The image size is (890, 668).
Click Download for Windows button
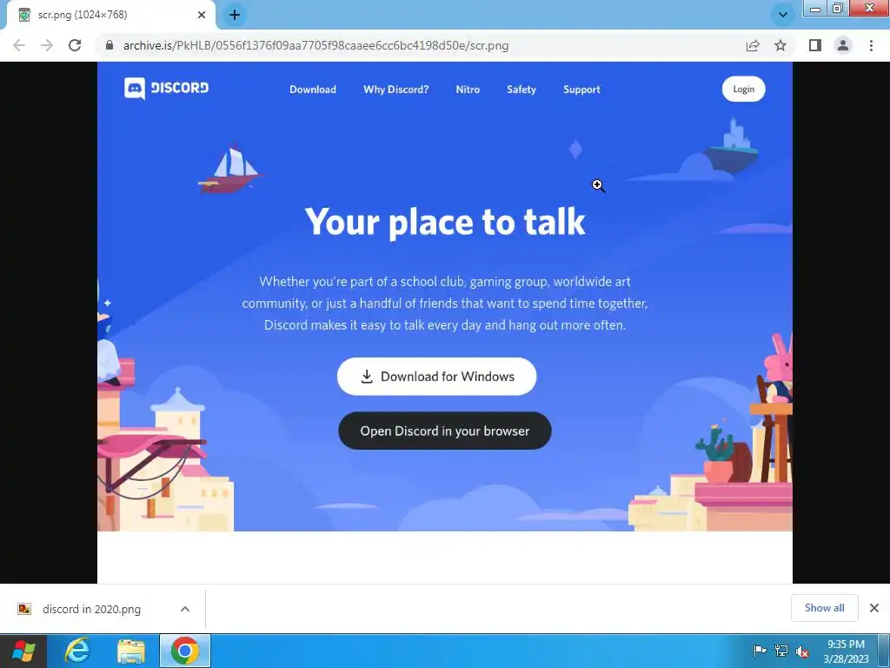pyautogui.click(x=436, y=377)
